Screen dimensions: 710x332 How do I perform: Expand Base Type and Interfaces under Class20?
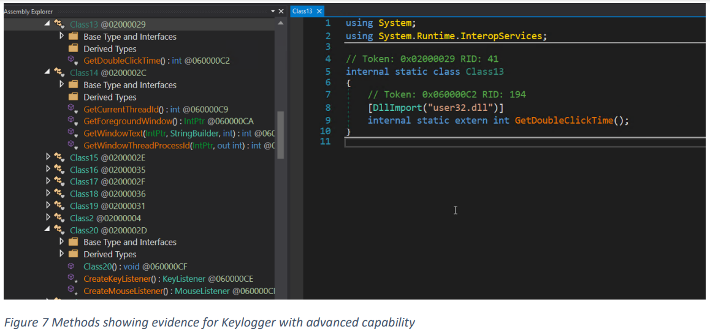tap(61, 241)
